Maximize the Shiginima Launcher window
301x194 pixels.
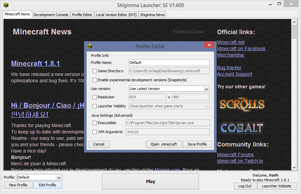tap(279, 4)
